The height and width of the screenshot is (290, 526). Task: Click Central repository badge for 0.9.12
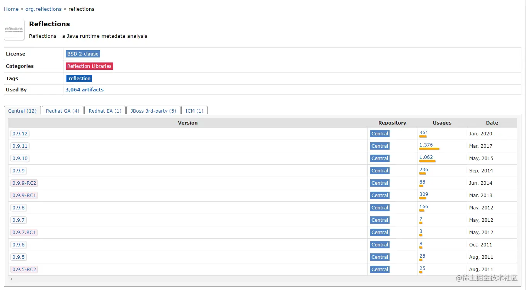click(x=380, y=134)
